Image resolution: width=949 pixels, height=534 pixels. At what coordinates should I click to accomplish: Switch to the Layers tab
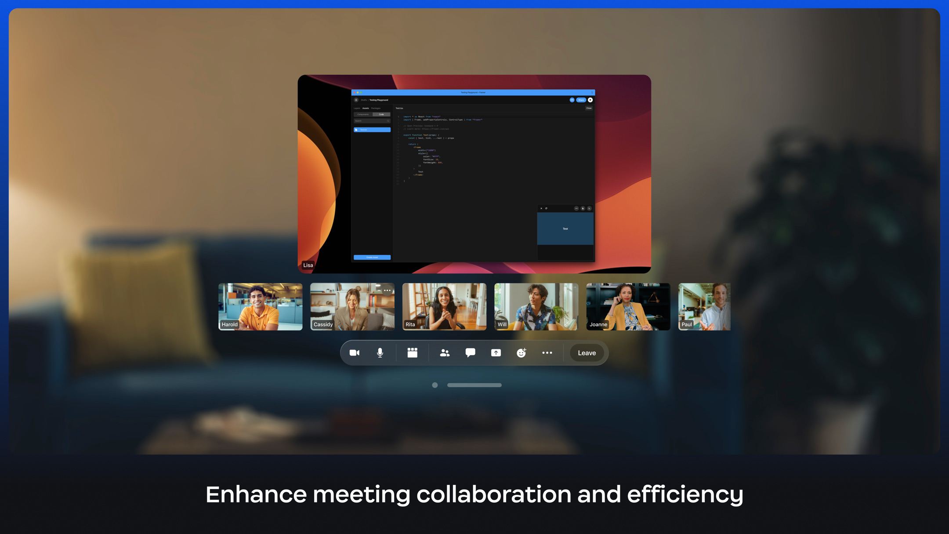click(x=357, y=108)
